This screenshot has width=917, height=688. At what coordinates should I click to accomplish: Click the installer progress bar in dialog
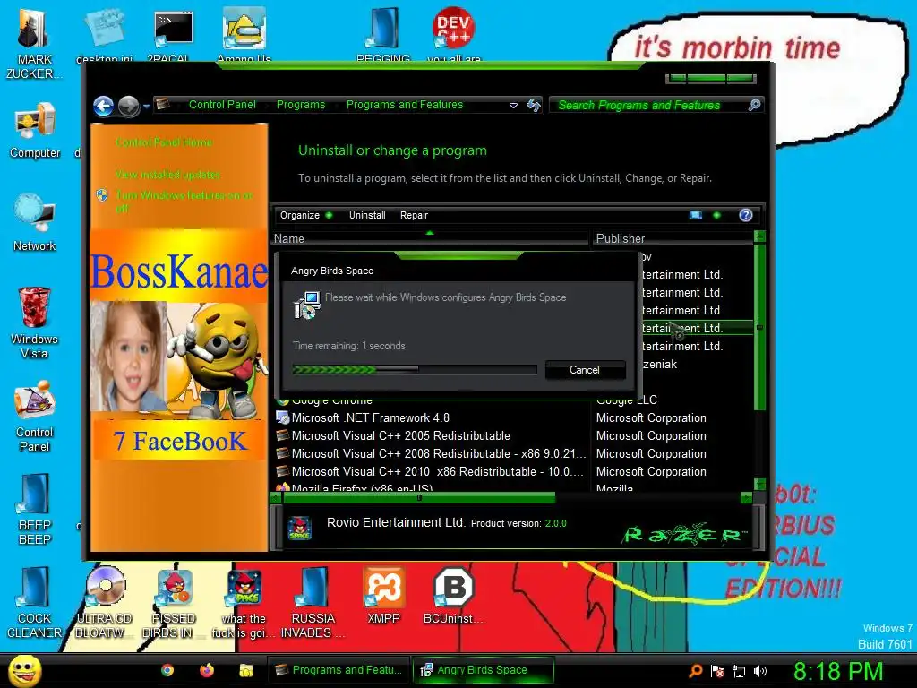click(415, 370)
